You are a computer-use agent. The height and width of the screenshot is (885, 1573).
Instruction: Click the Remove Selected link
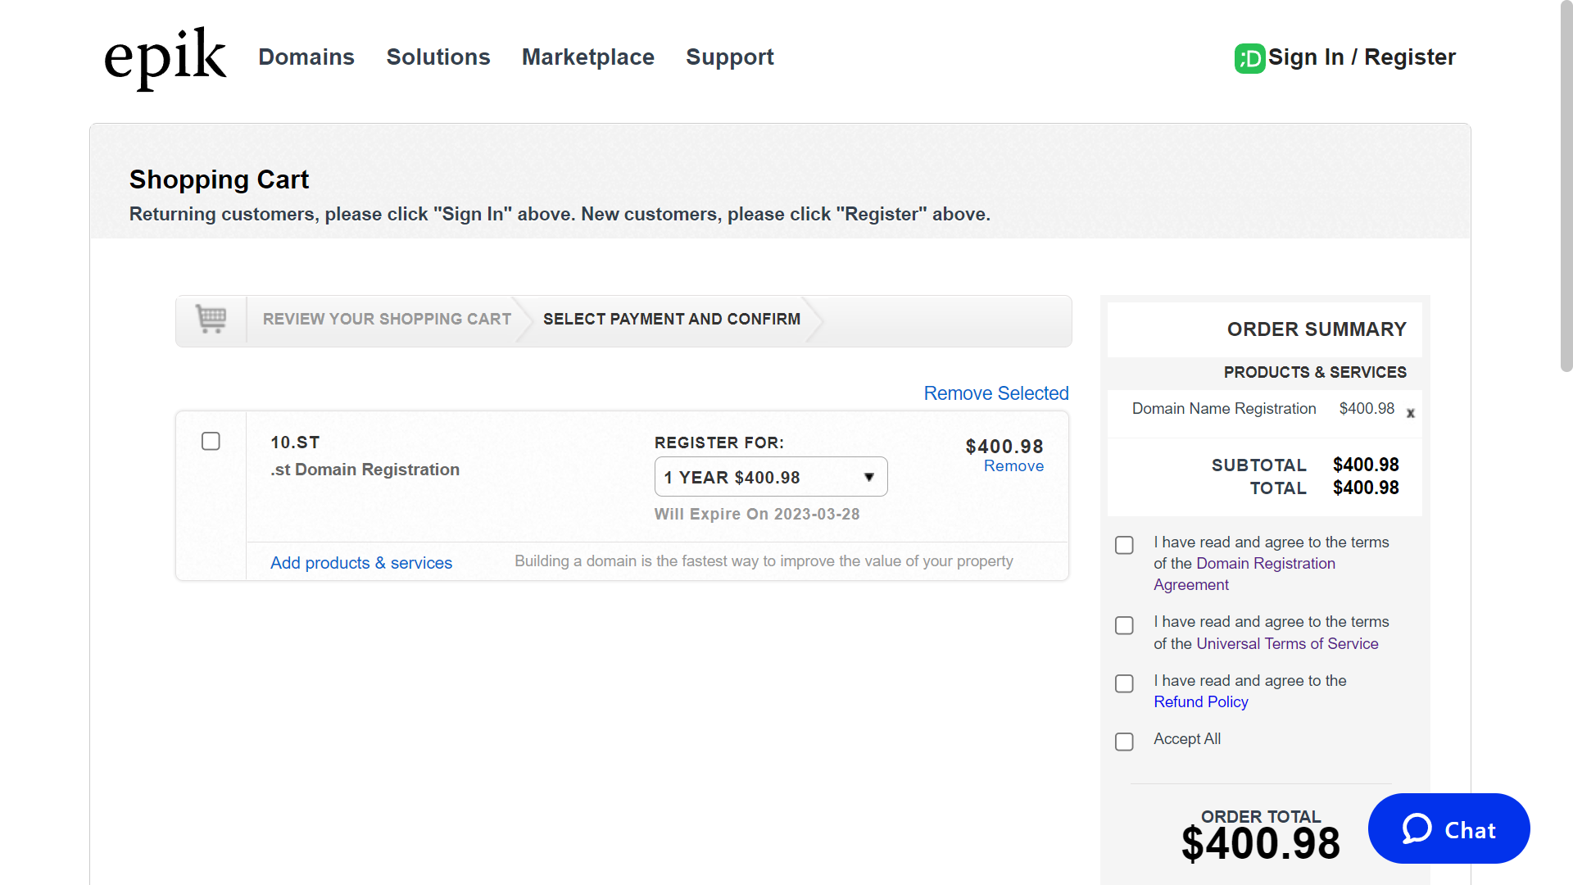pyautogui.click(x=995, y=393)
